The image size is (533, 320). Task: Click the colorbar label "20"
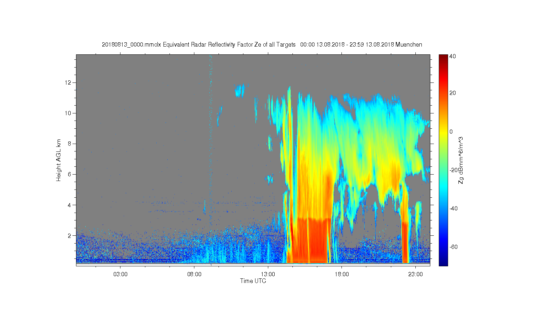(453, 93)
